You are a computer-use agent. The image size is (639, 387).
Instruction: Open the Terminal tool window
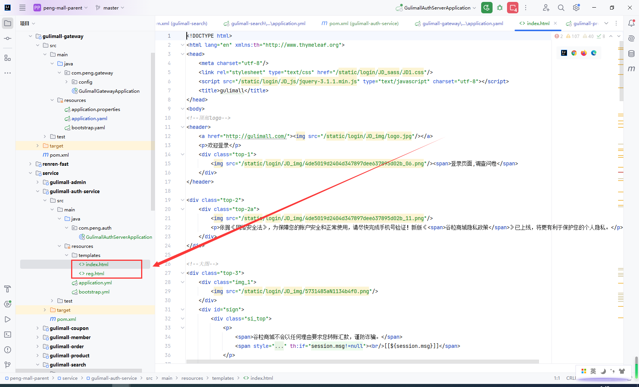click(8, 335)
